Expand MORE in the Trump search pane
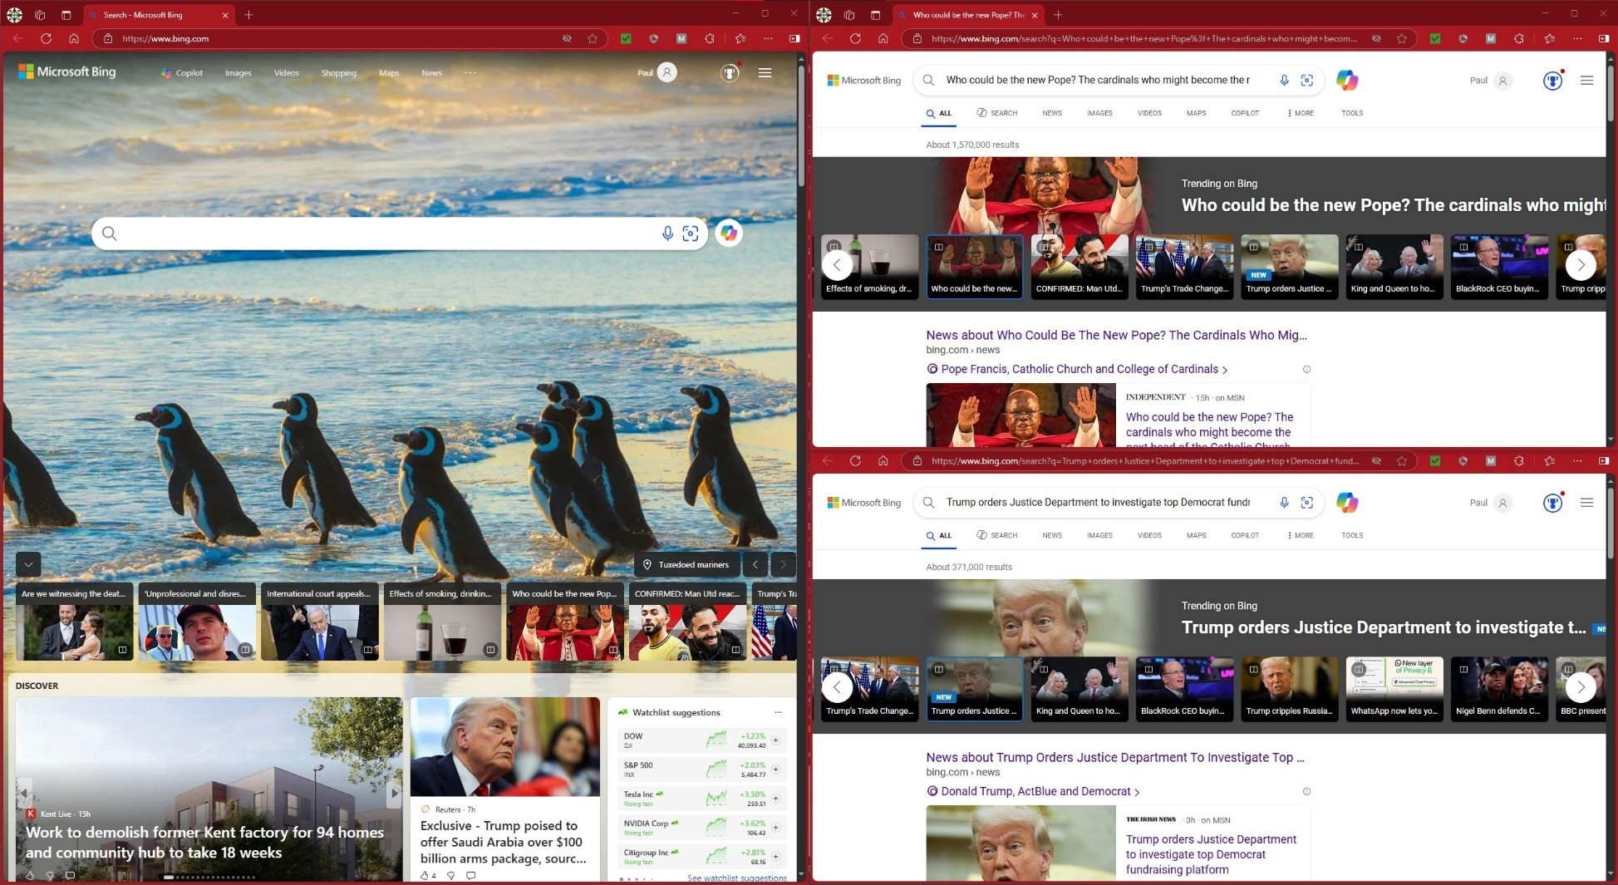The image size is (1618, 885). tap(1301, 535)
